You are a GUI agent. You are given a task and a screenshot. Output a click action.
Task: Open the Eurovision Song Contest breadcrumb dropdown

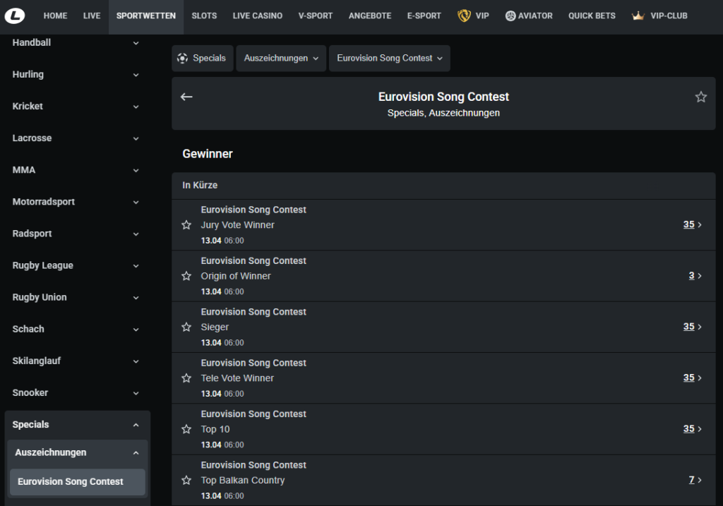click(x=389, y=58)
